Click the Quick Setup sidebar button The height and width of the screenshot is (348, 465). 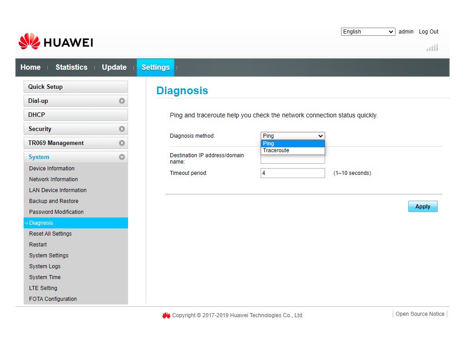[x=75, y=87]
